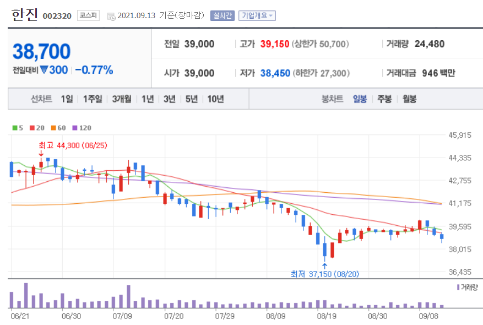Click the green 5-day moving average swatch
Viewport: 483px width, 325px height.
[15, 128]
